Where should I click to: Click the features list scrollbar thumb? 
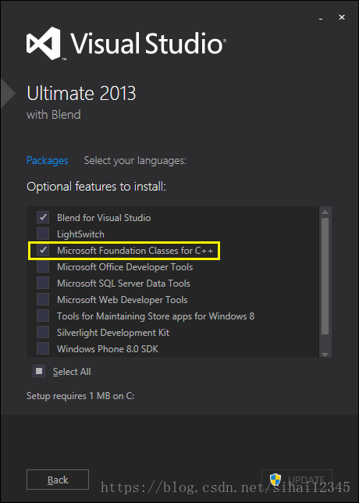(x=325, y=276)
